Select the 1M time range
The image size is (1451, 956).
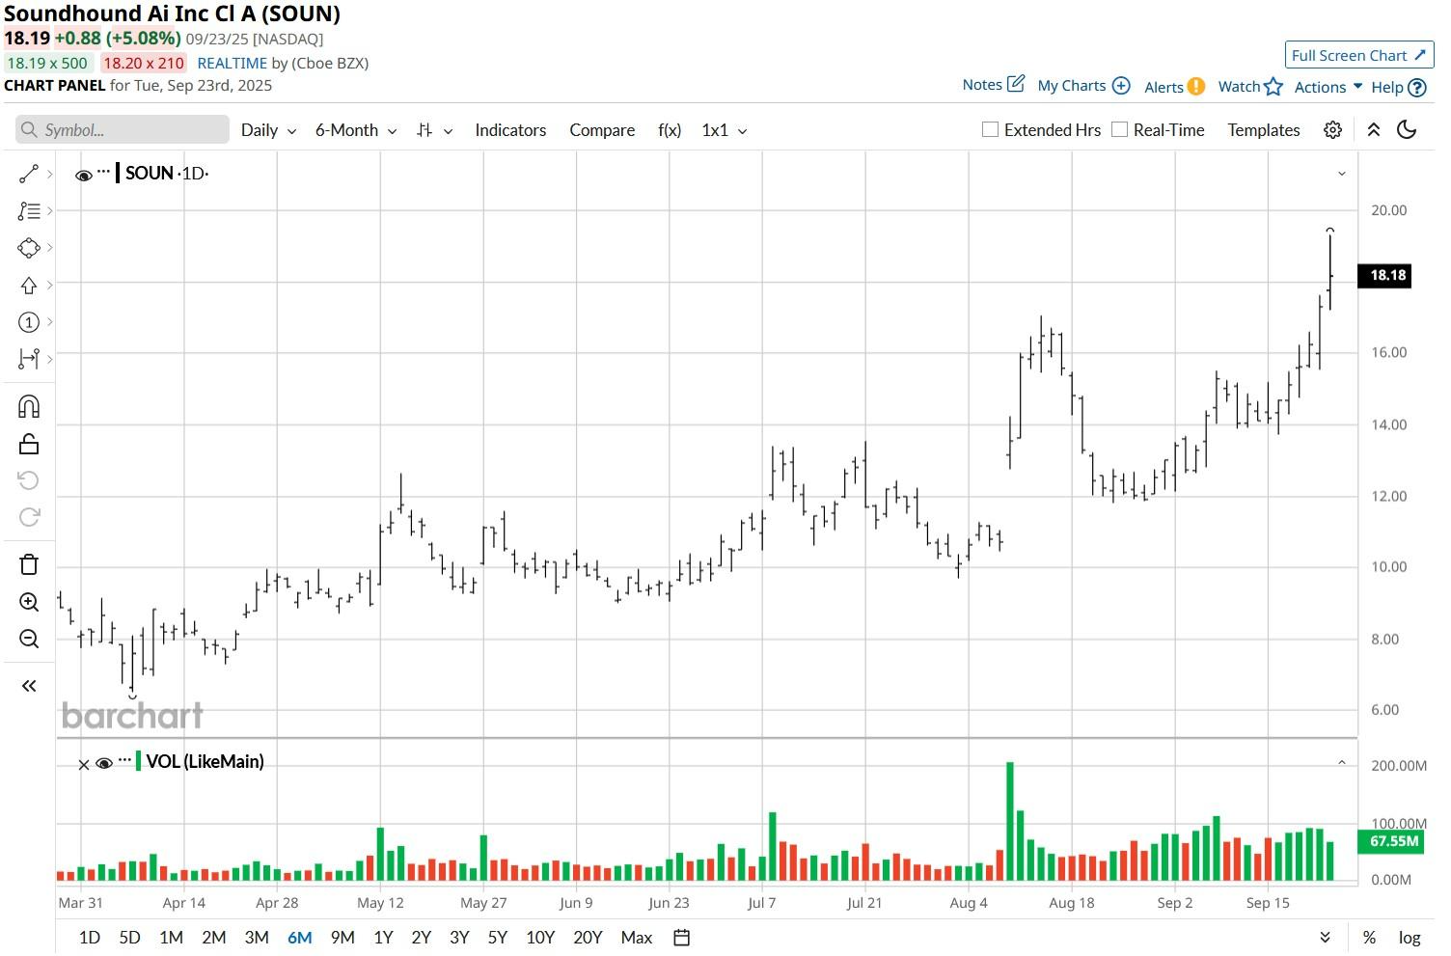[x=171, y=938]
